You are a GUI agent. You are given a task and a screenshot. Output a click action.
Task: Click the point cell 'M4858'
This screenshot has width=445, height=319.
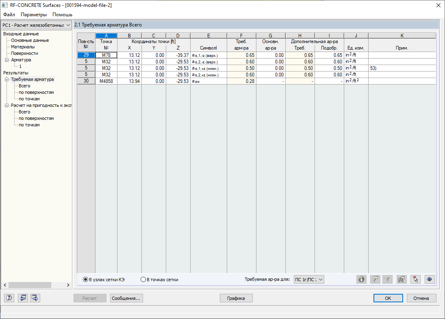coord(106,81)
